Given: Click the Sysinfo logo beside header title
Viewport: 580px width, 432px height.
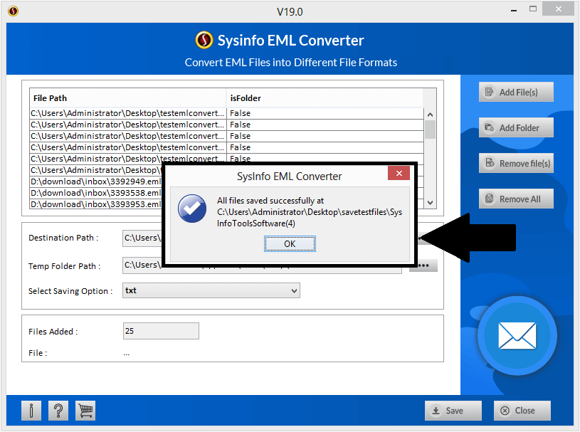Looking at the screenshot, I should pos(204,40).
